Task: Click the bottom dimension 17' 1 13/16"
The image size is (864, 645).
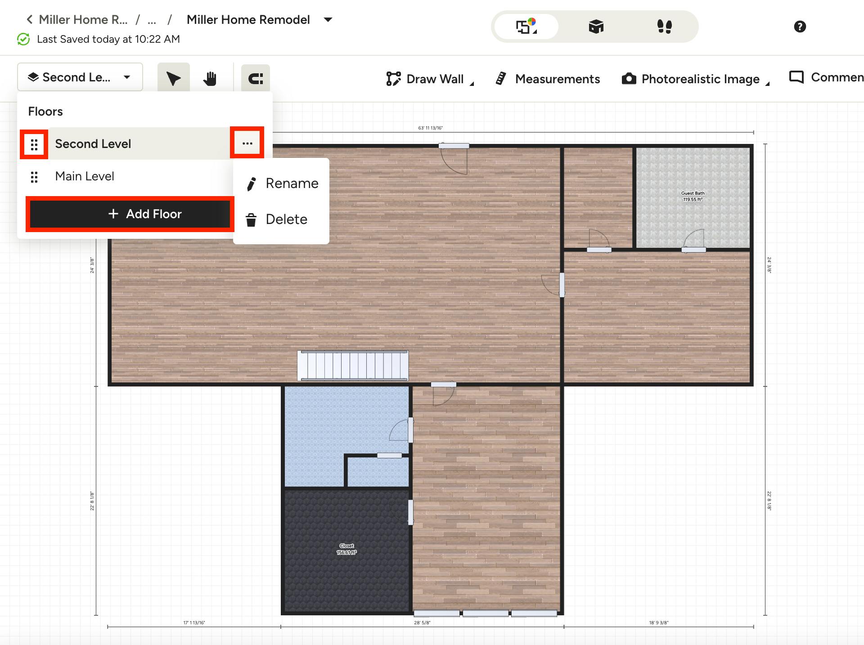Action: [194, 623]
